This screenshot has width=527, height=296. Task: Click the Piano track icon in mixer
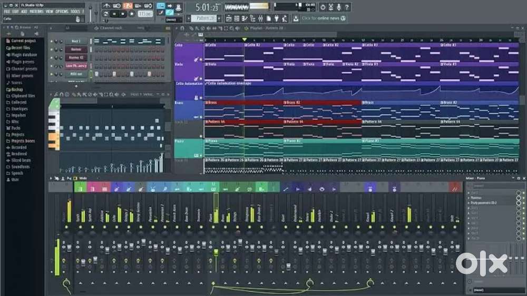213,189
